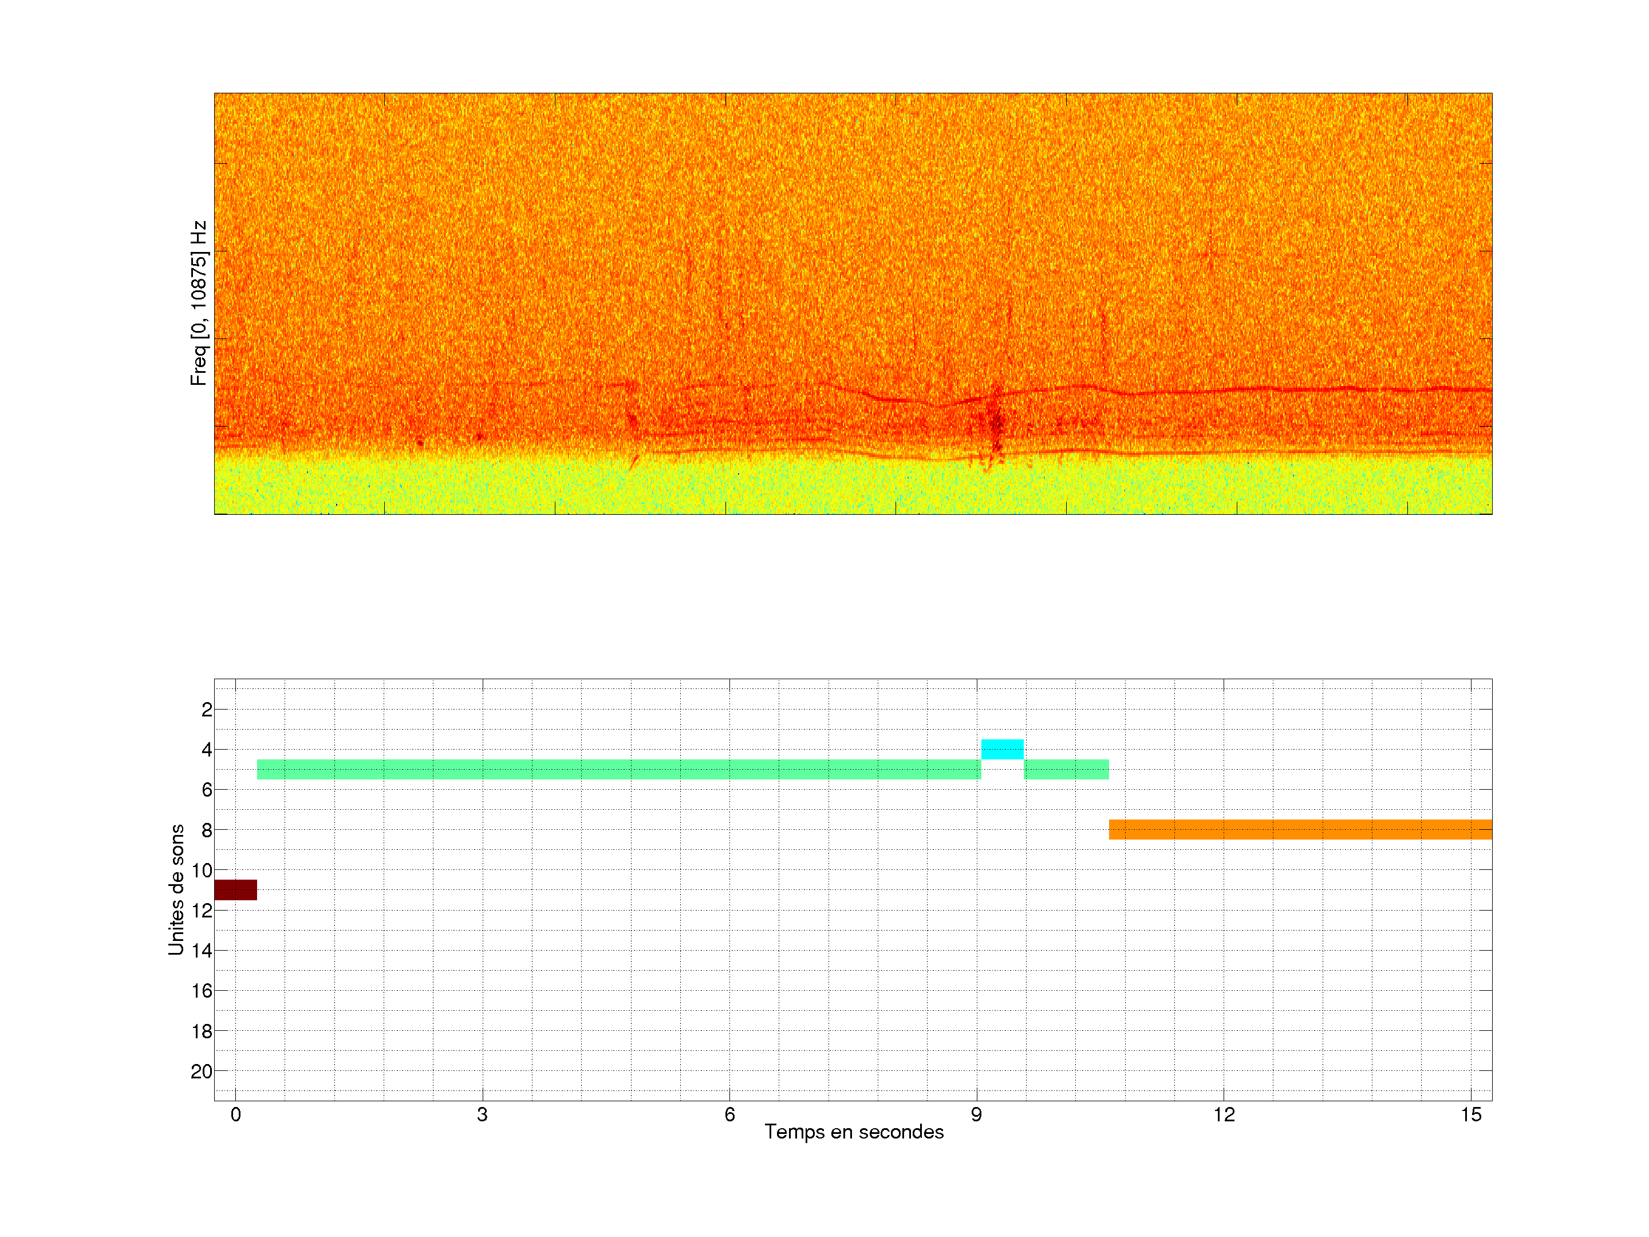Click the y-axis tick label 2
Viewport: 1649px width, 1237px height.
tap(207, 710)
